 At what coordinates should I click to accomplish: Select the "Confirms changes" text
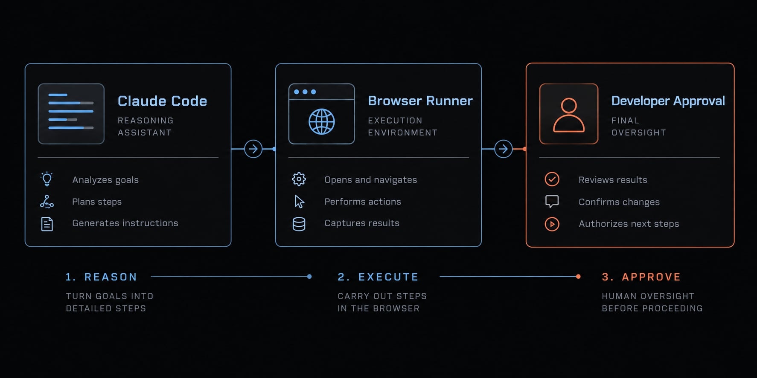(x=619, y=202)
